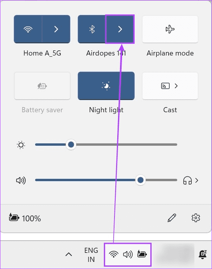Click the taskbar Wi-Fi icon
Viewport: 212px width, 269px height.
tap(114, 254)
